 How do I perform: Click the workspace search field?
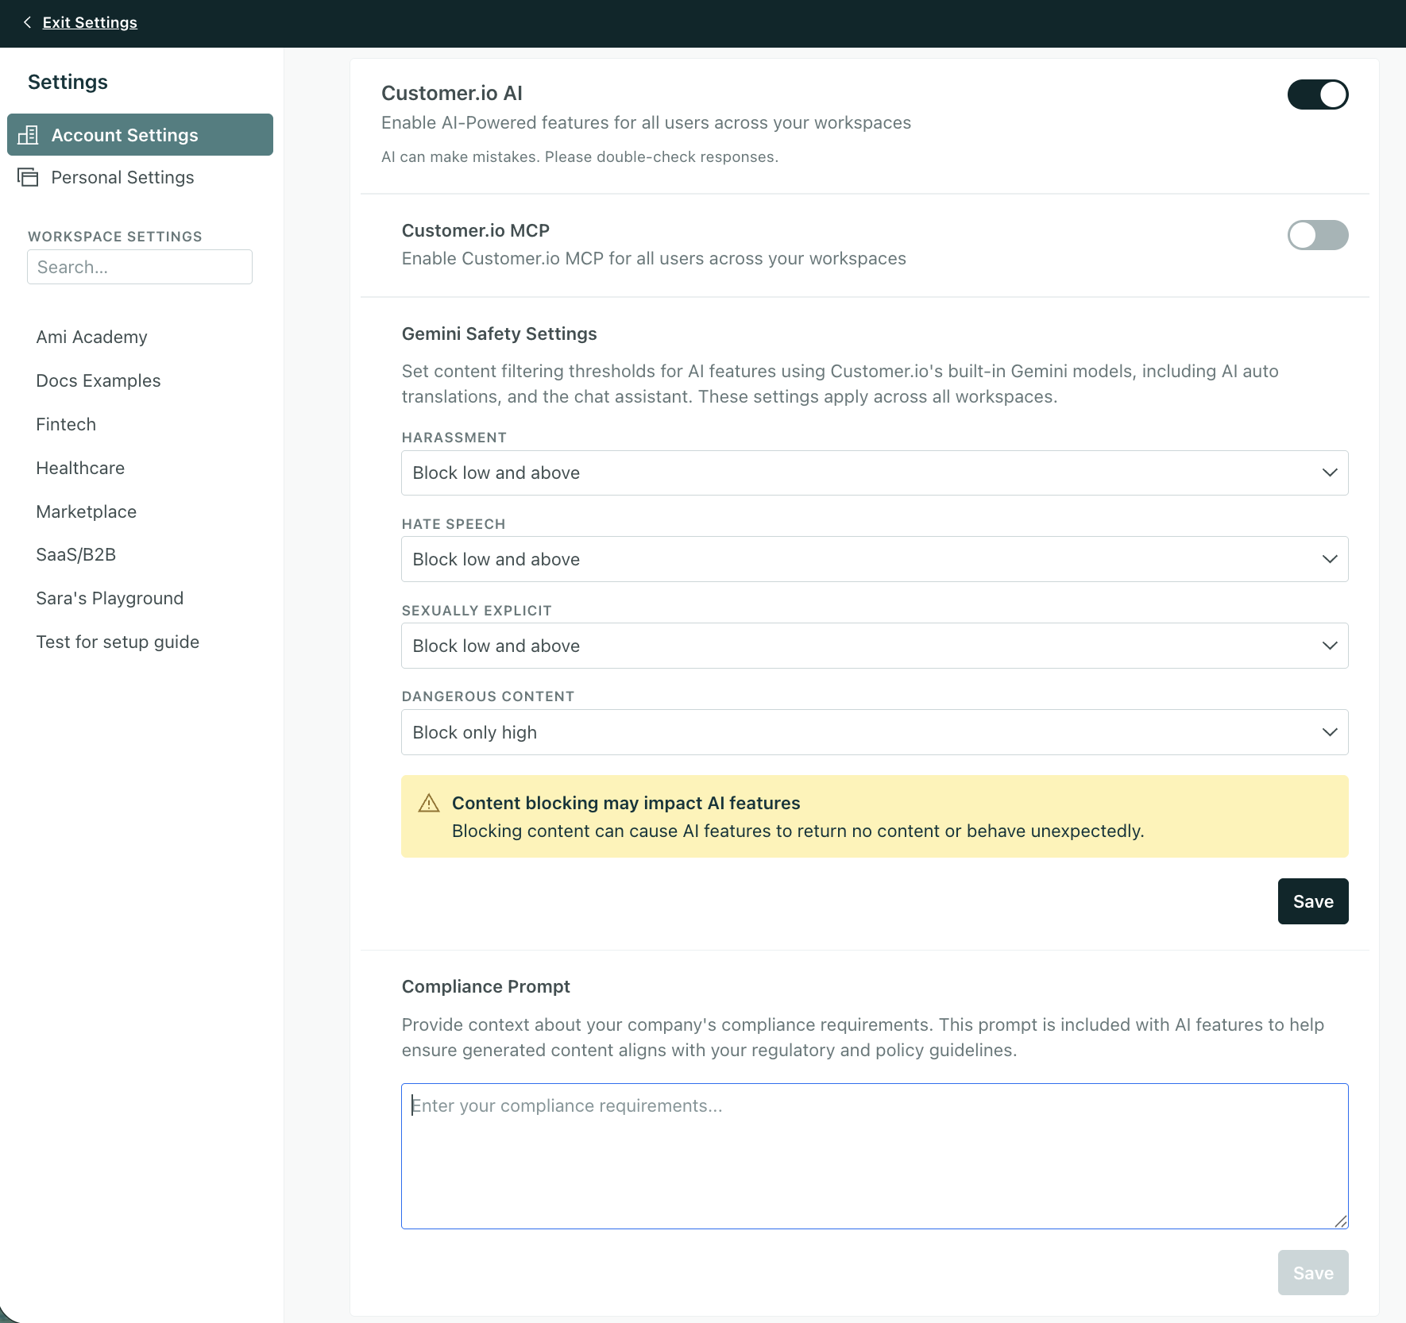tap(140, 267)
